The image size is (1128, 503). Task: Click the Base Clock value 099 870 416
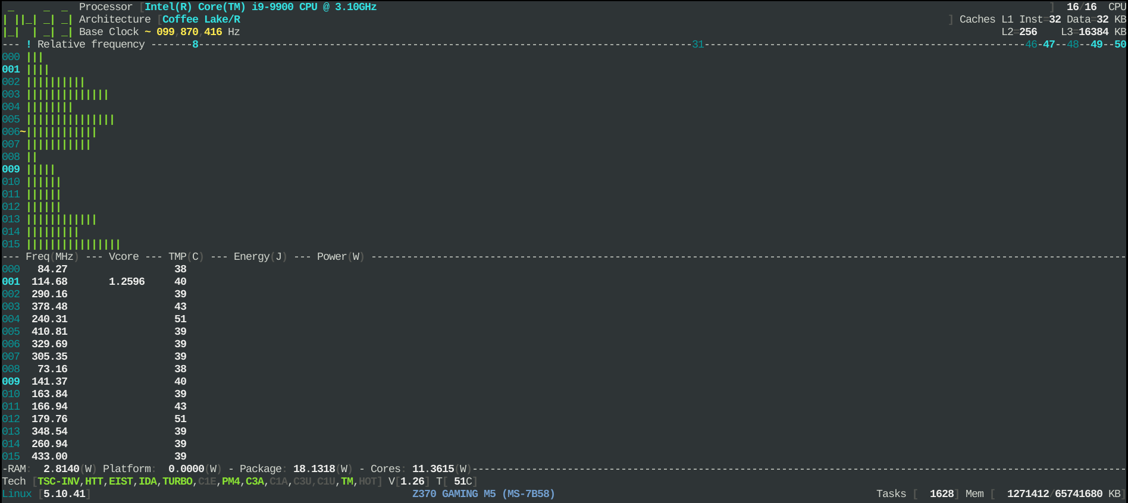tap(189, 32)
